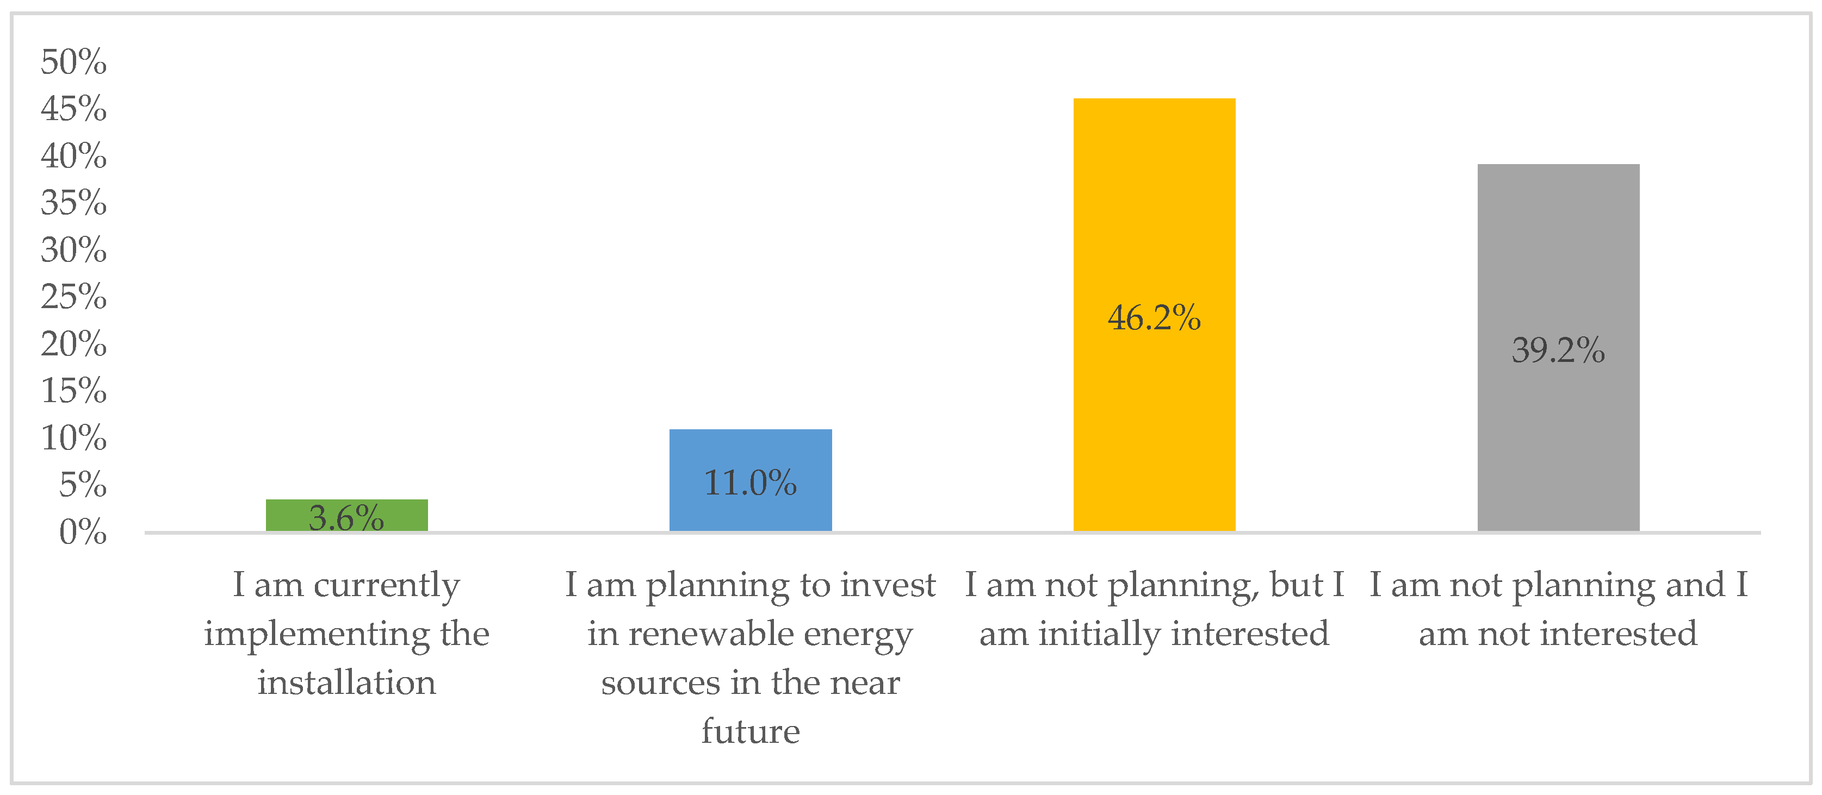The height and width of the screenshot is (795, 1822).
Task: Click the 46.2% data label
Action: click(1154, 318)
